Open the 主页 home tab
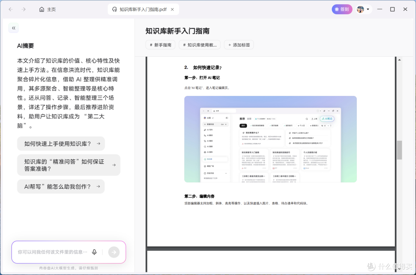The width and height of the screenshot is (416, 275). point(47,9)
